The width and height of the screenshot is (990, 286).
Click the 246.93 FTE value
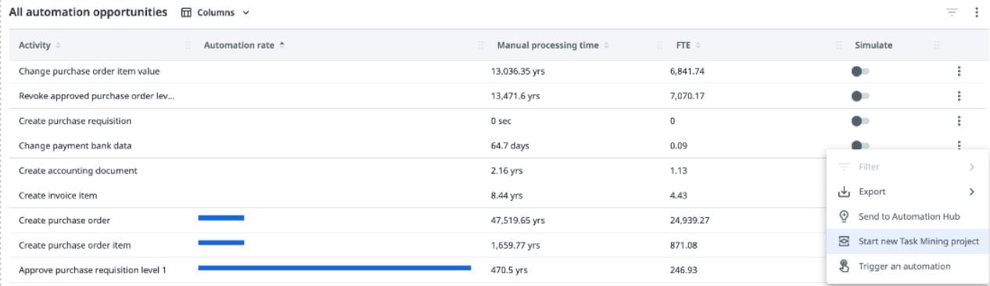pos(683,270)
